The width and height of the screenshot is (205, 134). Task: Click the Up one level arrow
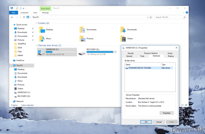tap(24, 17)
